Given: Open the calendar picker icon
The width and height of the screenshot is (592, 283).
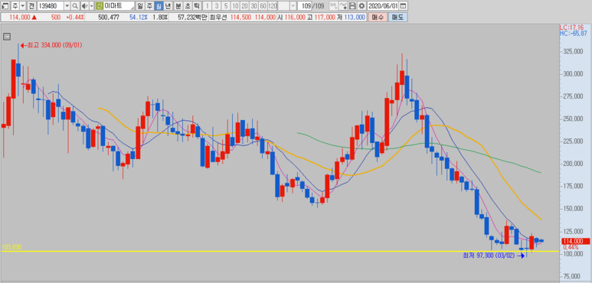Looking at the screenshot, I should (404, 5).
